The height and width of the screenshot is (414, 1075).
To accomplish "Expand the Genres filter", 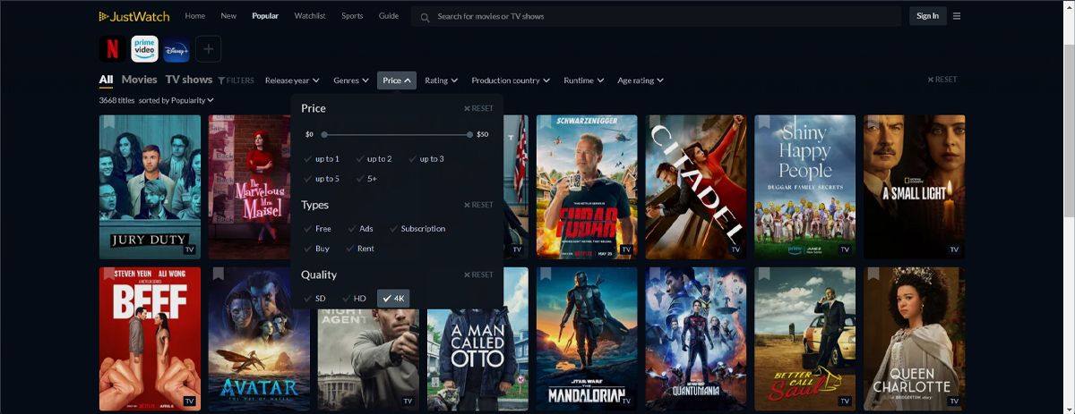I will tap(351, 80).
